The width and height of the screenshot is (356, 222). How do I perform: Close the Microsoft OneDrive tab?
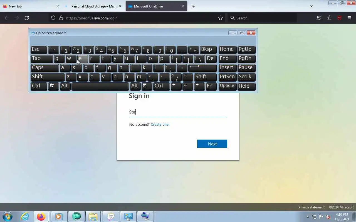point(183,6)
